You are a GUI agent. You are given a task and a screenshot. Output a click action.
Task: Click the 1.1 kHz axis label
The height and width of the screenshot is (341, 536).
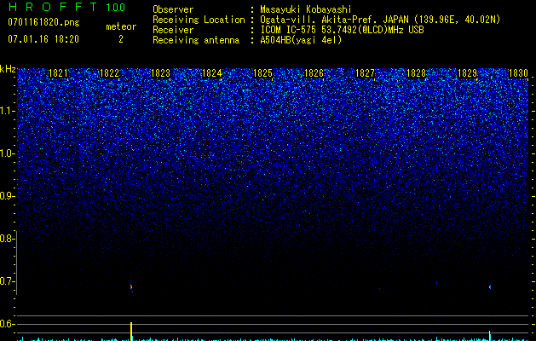(7, 111)
